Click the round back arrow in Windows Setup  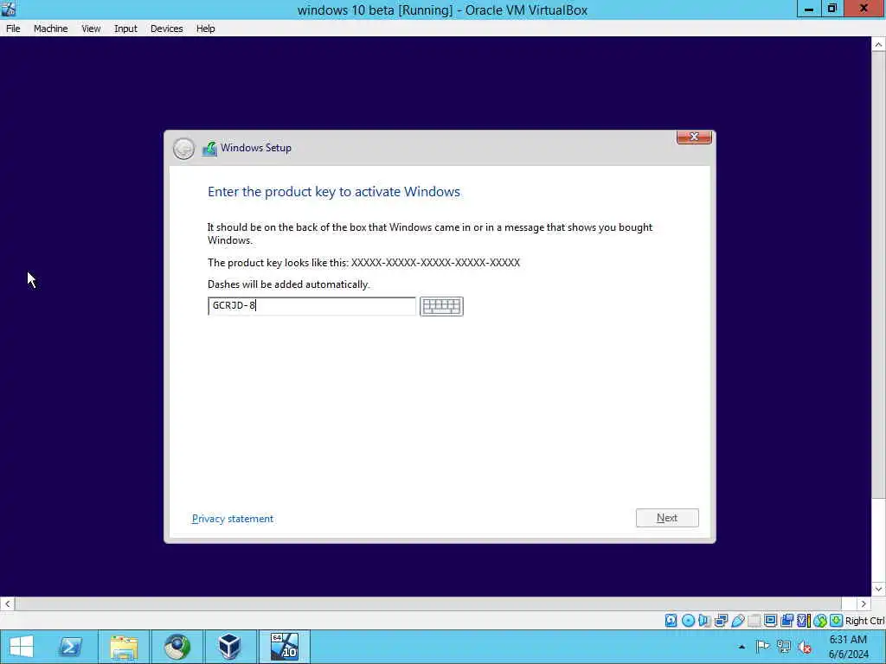click(x=183, y=149)
